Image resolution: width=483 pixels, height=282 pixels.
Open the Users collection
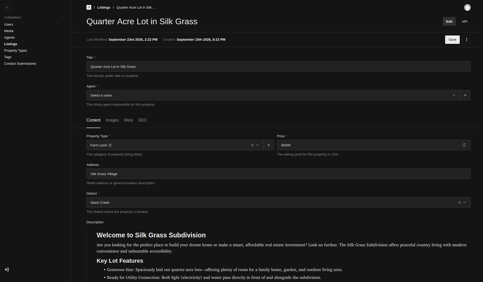point(9,24)
